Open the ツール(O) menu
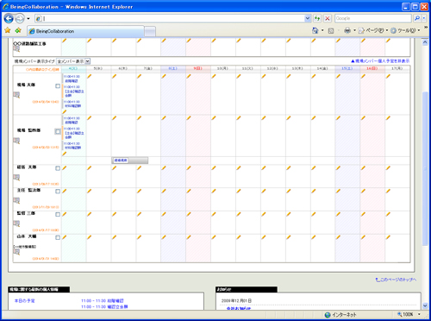The height and width of the screenshot is (321, 431). (405, 30)
